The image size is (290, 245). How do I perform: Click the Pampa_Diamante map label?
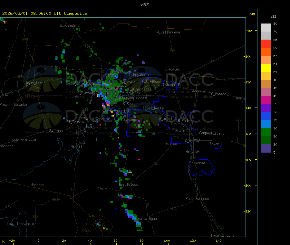pos(14,105)
